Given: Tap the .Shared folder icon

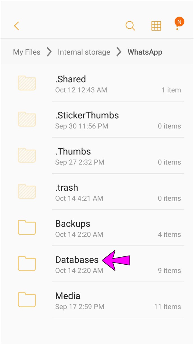Looking at the screenshot, I should 27,83.
